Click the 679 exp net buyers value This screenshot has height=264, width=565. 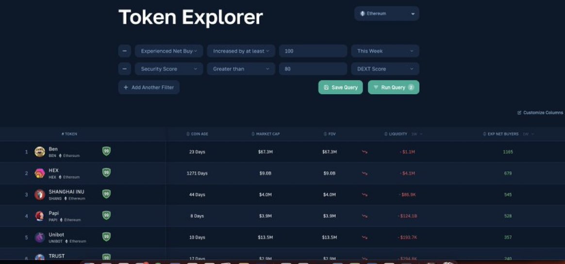point(508,173)
